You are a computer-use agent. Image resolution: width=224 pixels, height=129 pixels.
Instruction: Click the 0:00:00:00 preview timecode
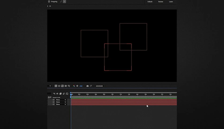pyautogui.click(x=99, y=86)
